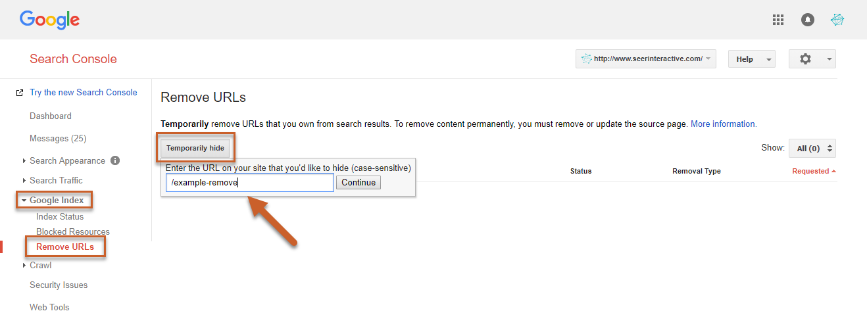Open the seerinteractive.com property selector
This screenshot has width=867, height=334.
pyautogui.click(x=645, y=59)
